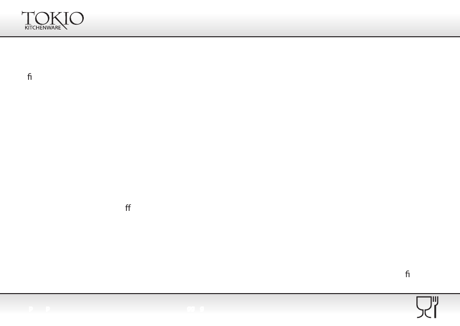Click the TOKIO Kitchenware logo
The height and width of the screenshot is (326, 460).
coord(53,20)
